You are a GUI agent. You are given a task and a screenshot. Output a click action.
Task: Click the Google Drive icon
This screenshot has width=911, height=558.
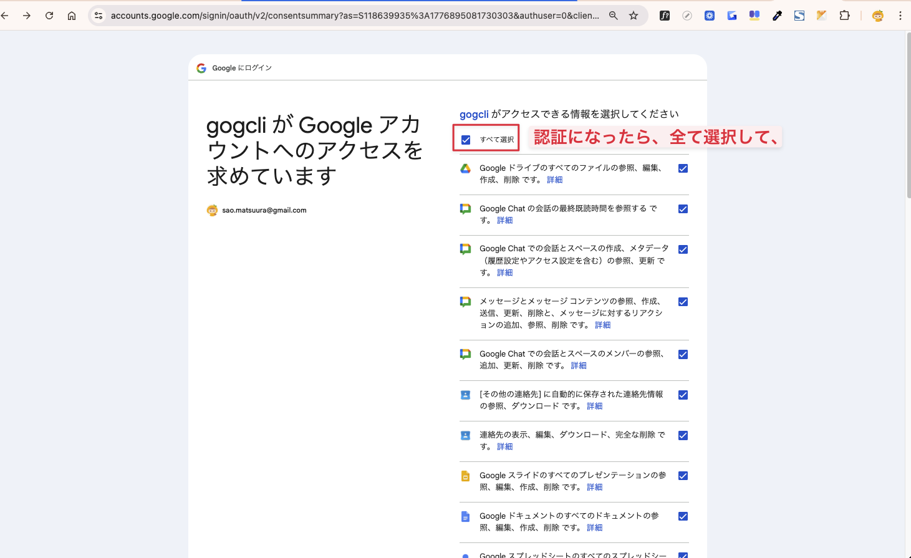pos(465,168)
